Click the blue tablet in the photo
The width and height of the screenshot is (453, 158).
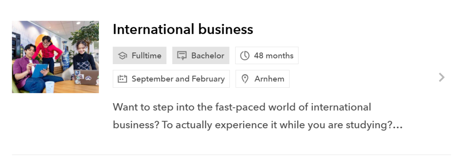(x=39, y=70)
